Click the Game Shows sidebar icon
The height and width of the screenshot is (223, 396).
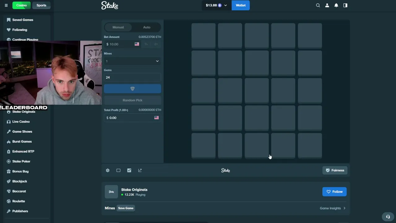click(9, 132)
